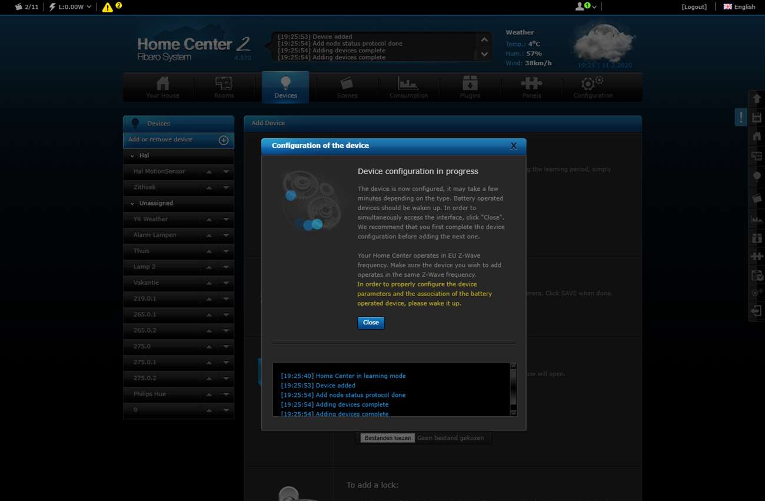Click the panels puzzle icon in right quick bar

click(x=757, y=257)
